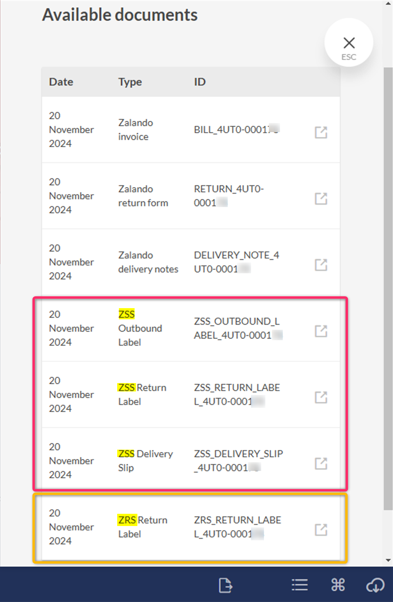Open the Zalando invoice document
Image resolution: width=393 pixels, height=602 pixels.
point(321,132)
